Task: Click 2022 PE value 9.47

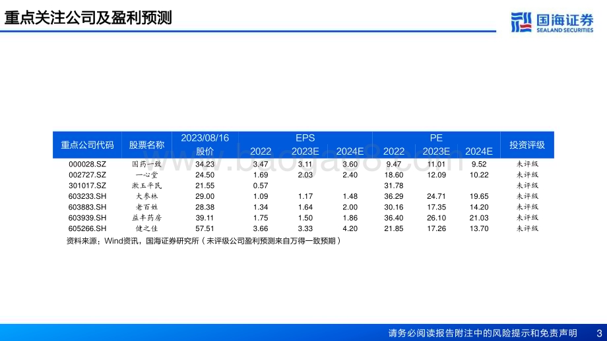Action: [x=394, y=164]
